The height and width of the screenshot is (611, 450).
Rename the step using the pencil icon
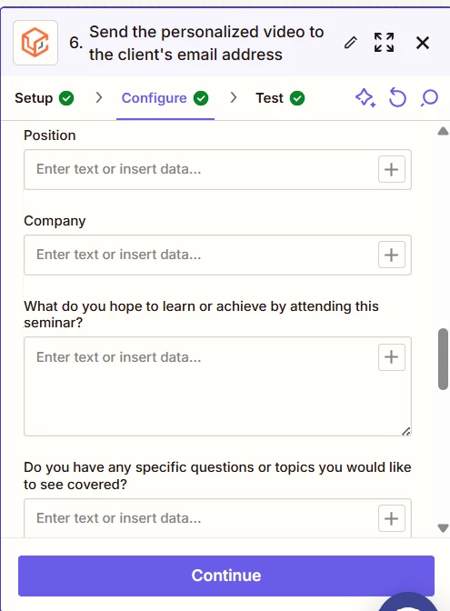point(351,43)
